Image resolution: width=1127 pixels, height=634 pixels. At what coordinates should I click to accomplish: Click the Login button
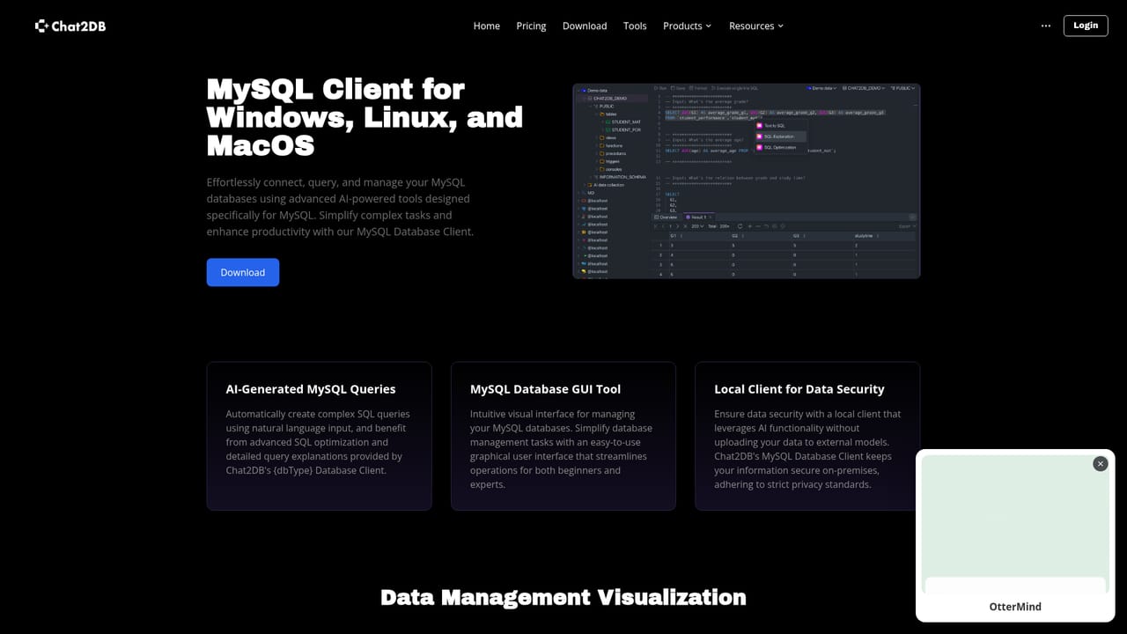(x=1086, y=26)
